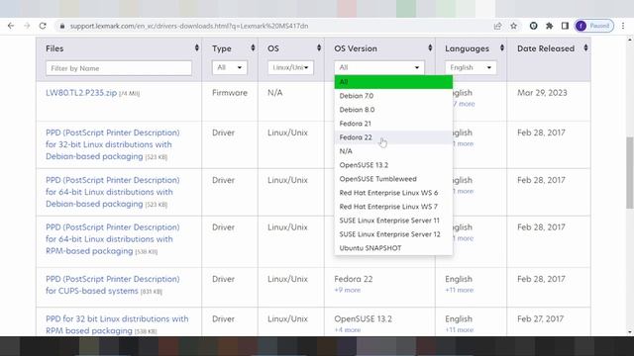
Task: Open PPD 64-bit Debian-based packaging link
Action: pos(112,192)
